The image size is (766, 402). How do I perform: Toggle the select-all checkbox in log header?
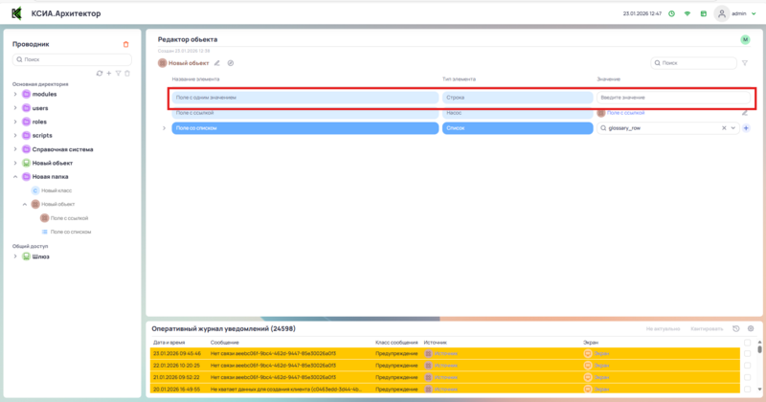pyautogui.click(x=748, y=343)
